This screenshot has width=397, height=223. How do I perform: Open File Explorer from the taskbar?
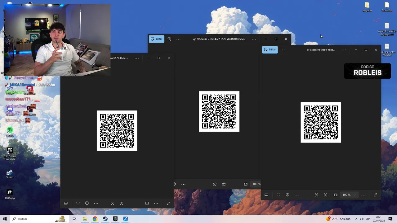click(x=85, y=219)
